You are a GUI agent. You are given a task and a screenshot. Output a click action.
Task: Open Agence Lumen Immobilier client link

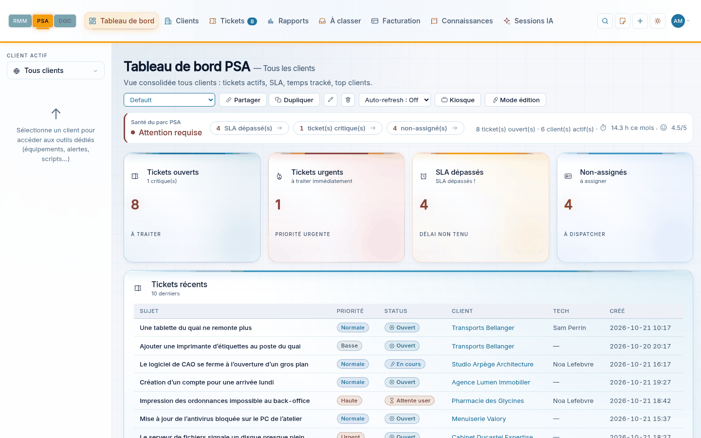tap(491, 383)
